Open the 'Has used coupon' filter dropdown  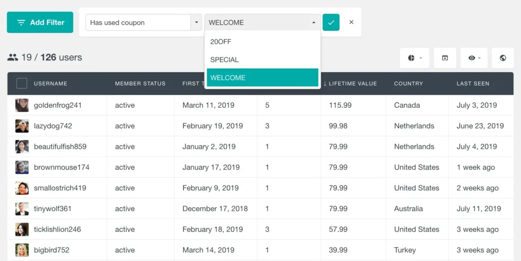tap(143, 22)
